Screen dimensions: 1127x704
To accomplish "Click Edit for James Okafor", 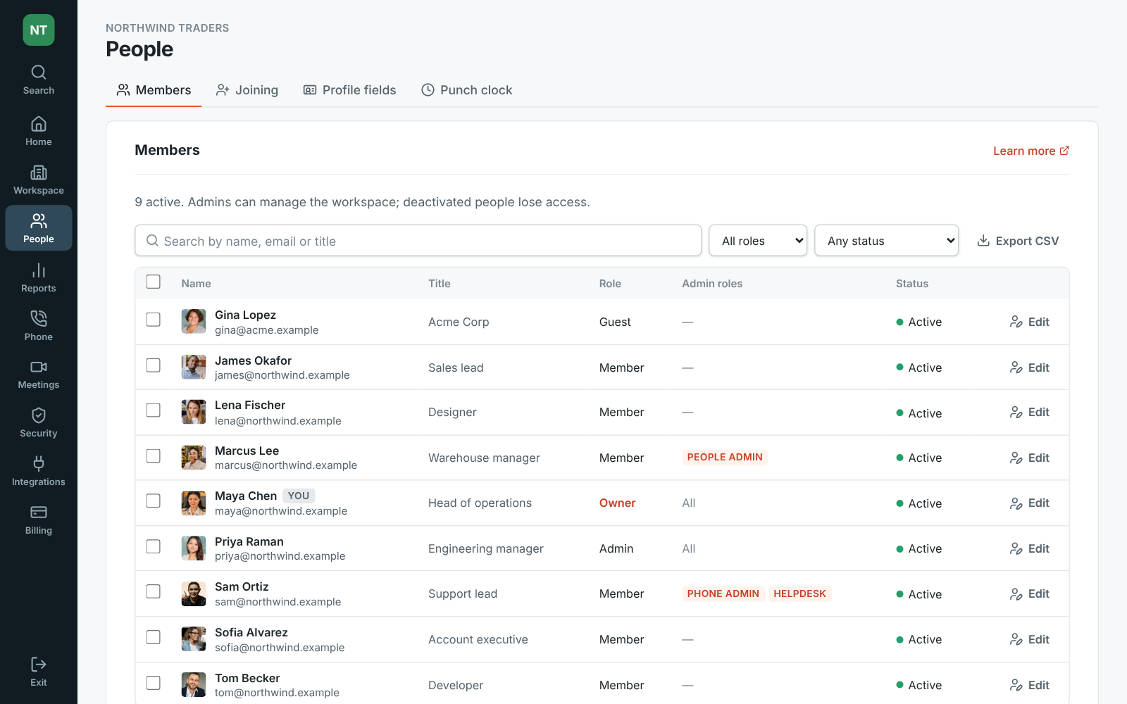I will point(1030,367).
